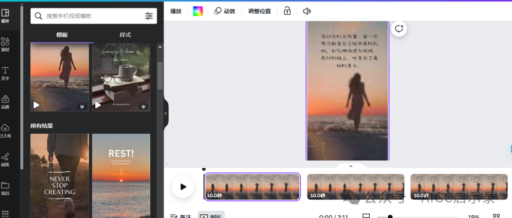Toggle the lock icon in toolbar

pos(287,11)
